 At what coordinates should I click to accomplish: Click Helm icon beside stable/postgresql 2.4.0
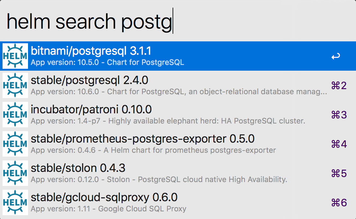[15, 85]
